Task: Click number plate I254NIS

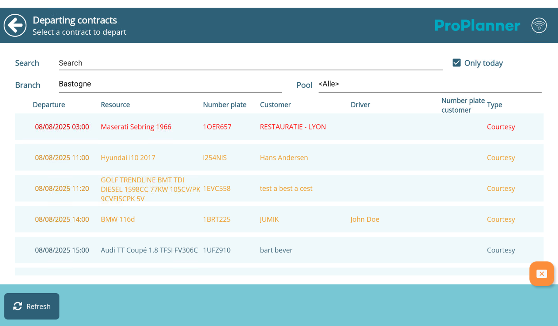Action: coord(215,157)
